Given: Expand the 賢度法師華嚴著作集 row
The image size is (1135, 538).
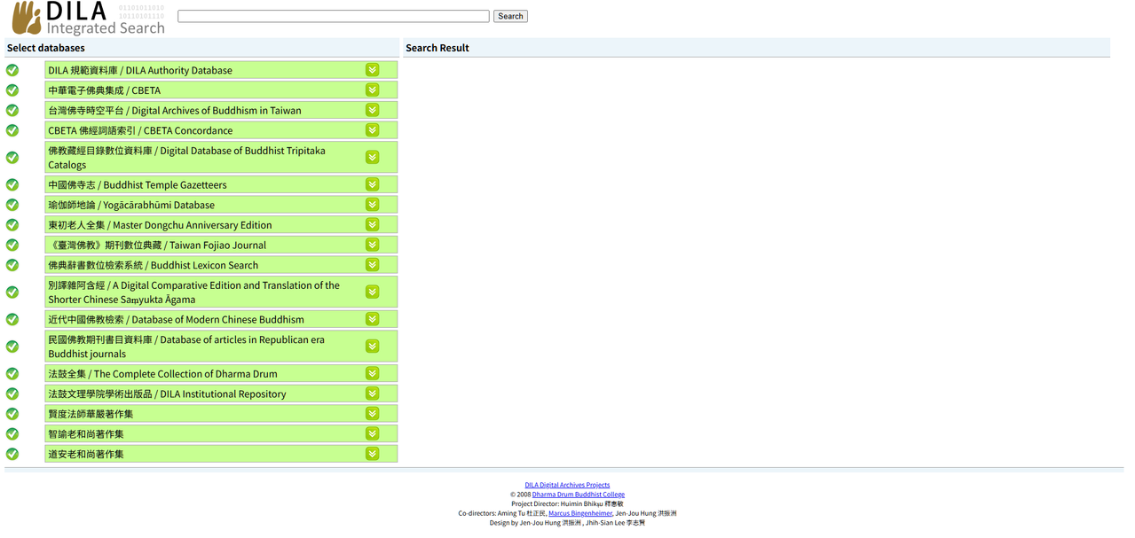Looking at the screenshot, I should click(x=373, y=413).
